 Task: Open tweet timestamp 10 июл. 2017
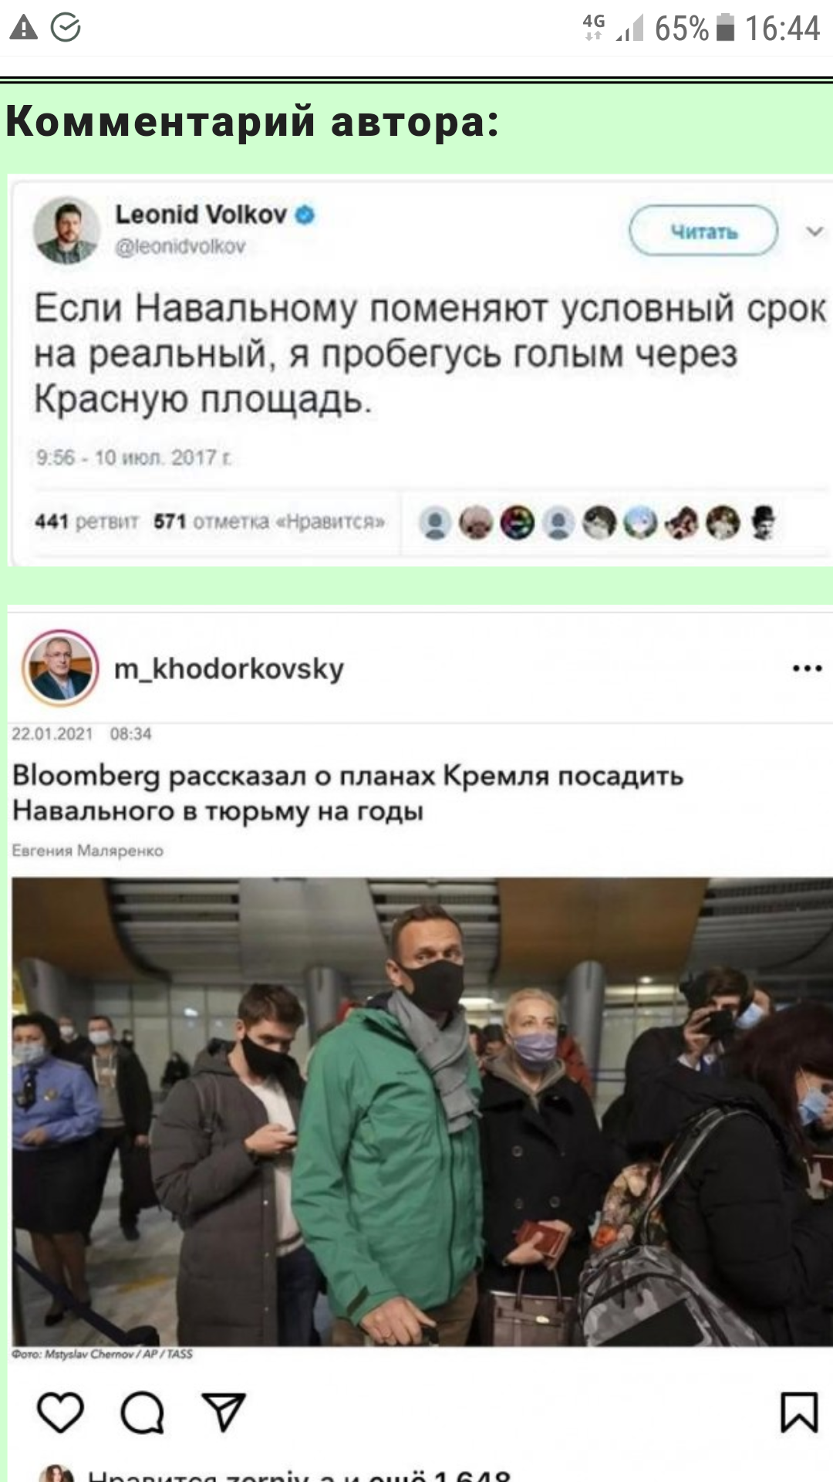pyautogui.click(x=133, y=458)
